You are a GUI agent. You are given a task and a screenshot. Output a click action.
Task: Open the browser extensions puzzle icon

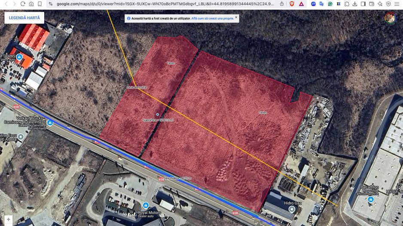coord(347,4)
